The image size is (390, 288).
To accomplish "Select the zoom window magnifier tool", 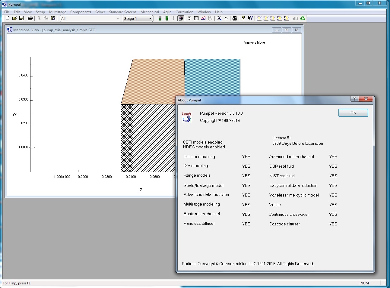I will tap(219, 18).
